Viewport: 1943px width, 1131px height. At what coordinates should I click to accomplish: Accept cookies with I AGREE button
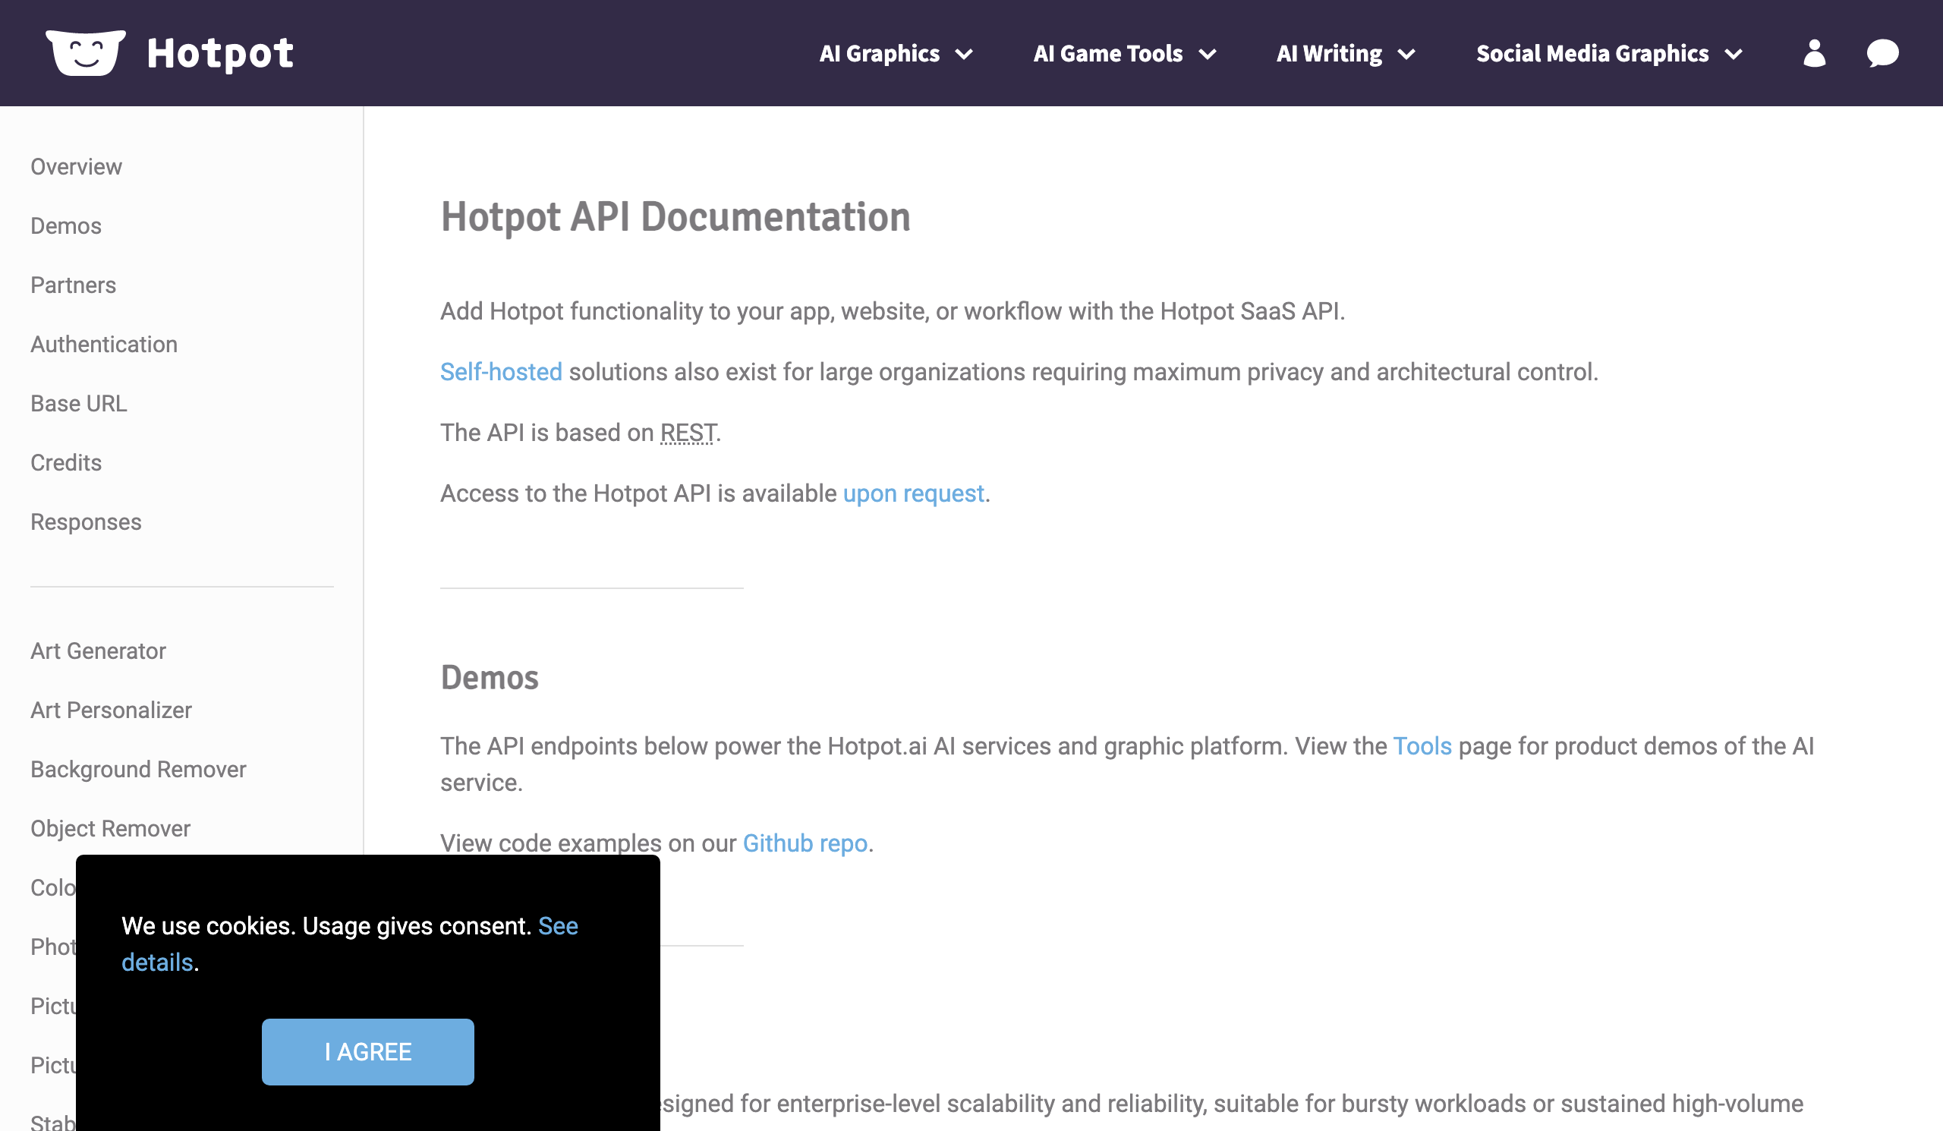click(x=368, y=1051)
